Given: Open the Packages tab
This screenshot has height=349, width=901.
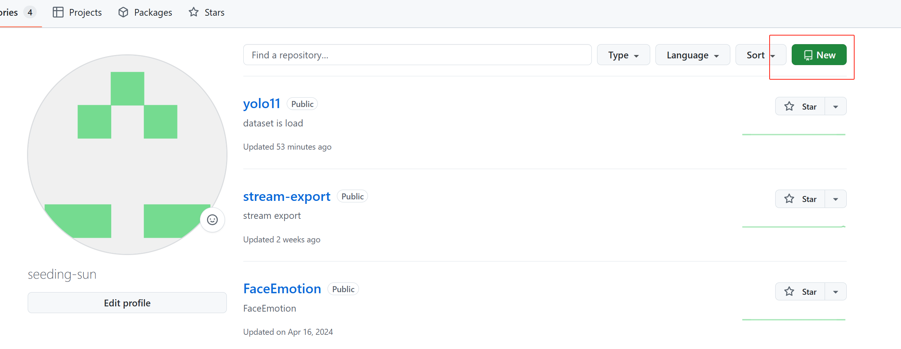Looking at the screenshot, I should click(145, 12).
